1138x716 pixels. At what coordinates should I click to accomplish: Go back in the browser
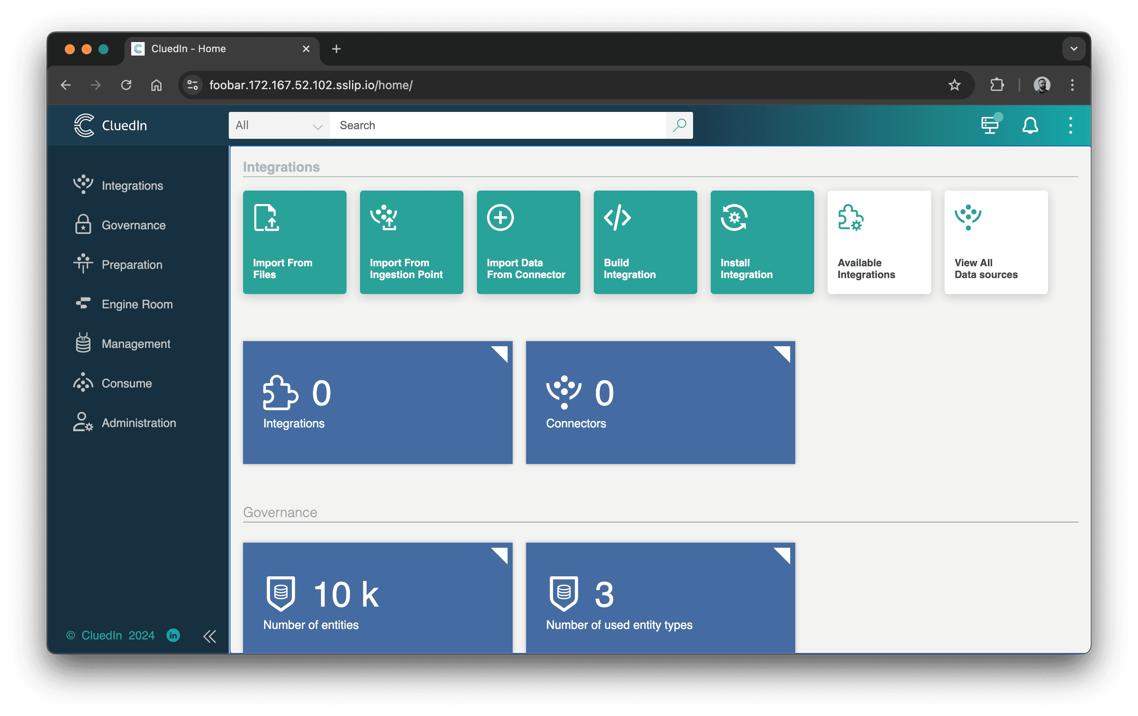coord(66,85)
